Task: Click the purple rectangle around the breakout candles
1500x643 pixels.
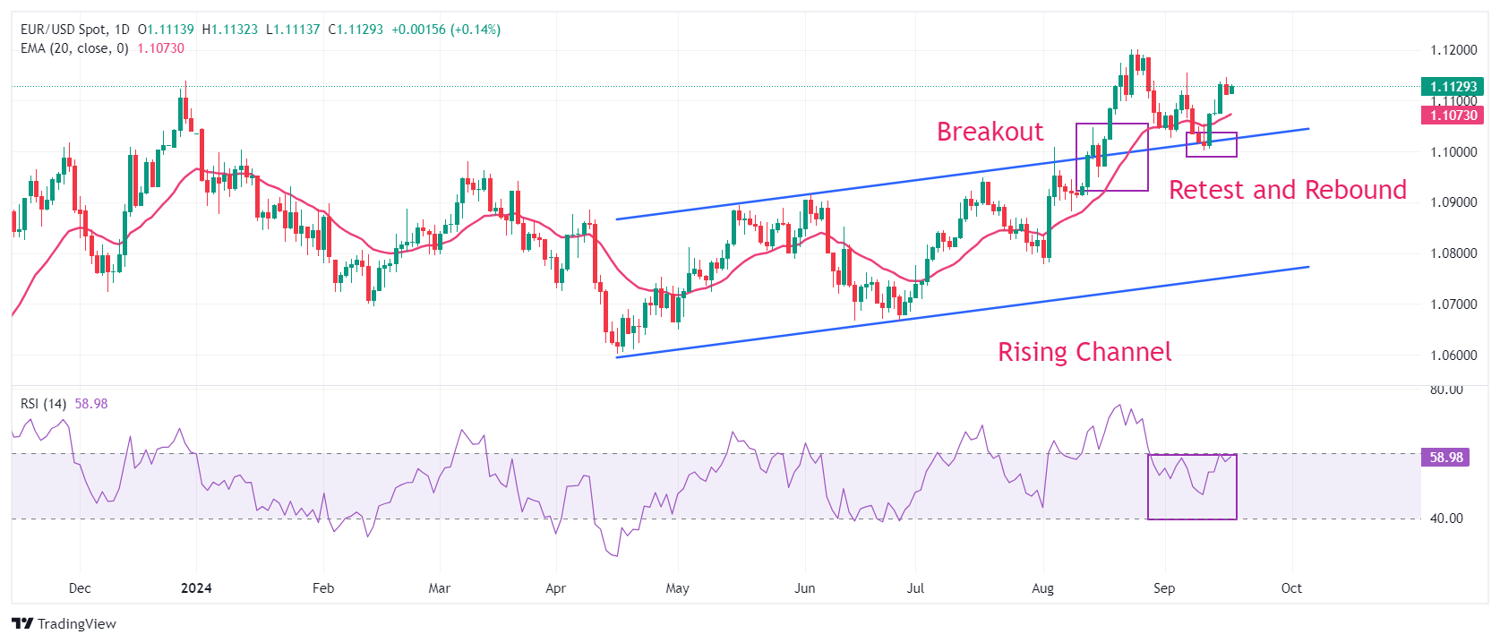Action: click(1112, 157)
